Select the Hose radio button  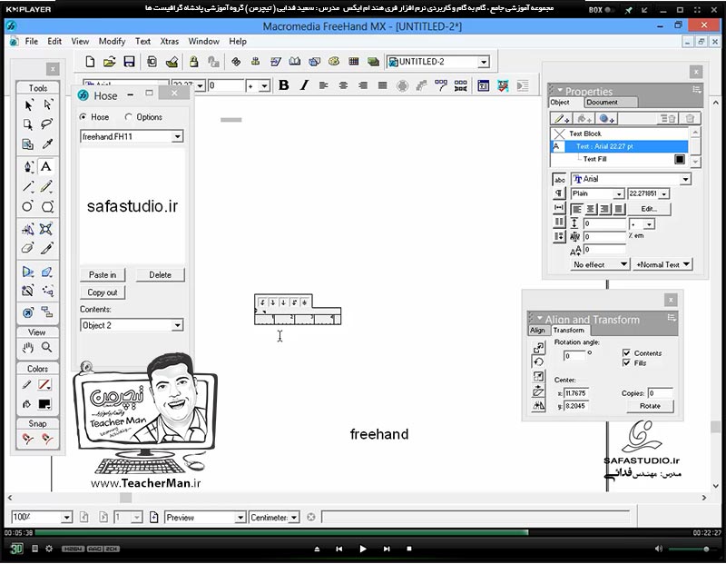click(x=83, y=117)
